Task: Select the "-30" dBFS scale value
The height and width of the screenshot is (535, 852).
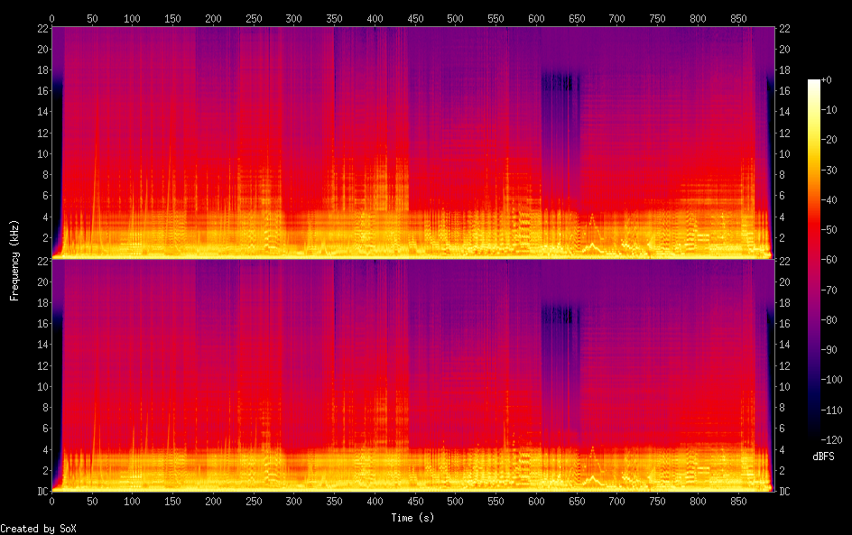Action: click(829, 170)
